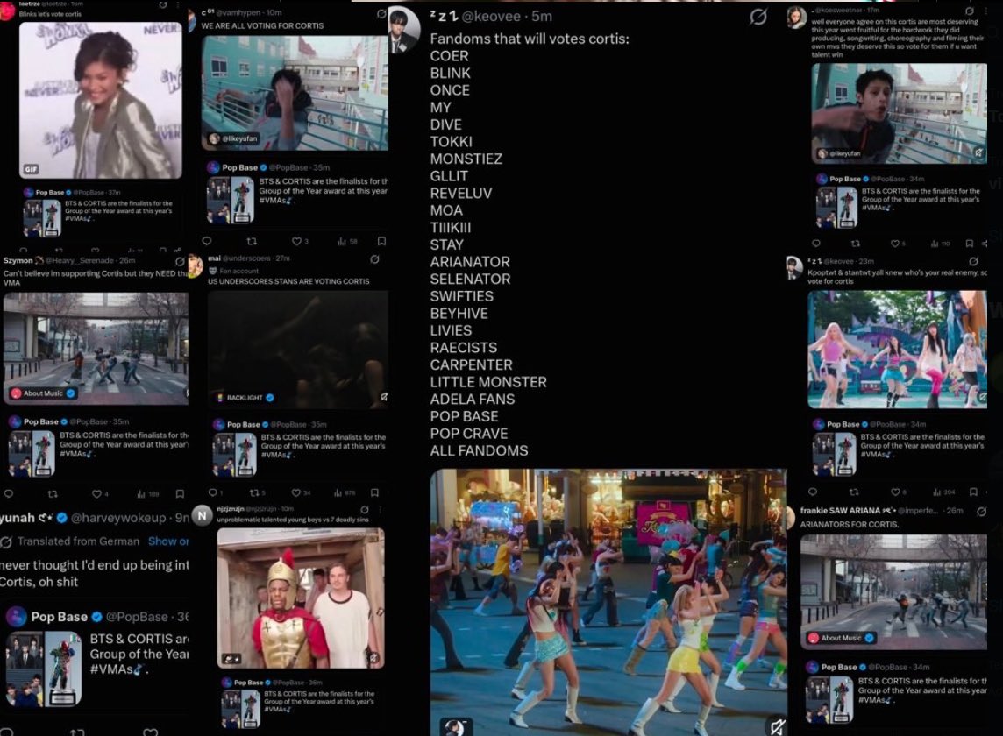Open the quoted Pop Base post under yunah's post

coord(96,657)
